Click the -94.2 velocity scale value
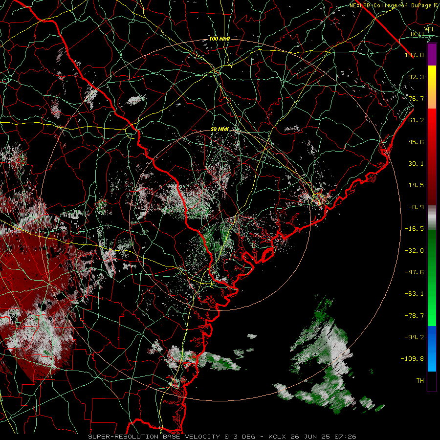The height and width of the screenshot is (440, 440). (x=414, y=337)
